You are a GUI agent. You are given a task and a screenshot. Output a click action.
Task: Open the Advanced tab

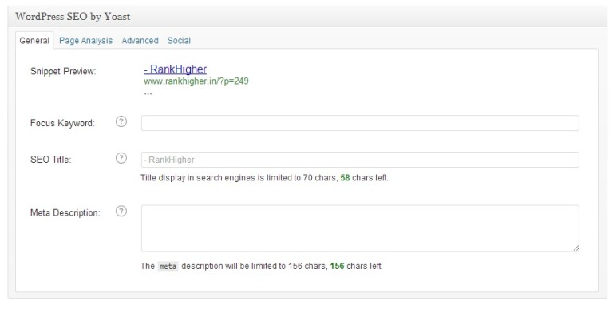pyautogui.click(x=140, y=40)
